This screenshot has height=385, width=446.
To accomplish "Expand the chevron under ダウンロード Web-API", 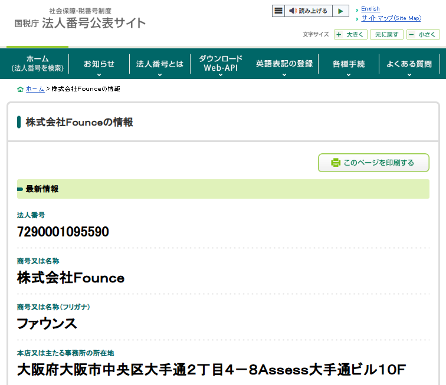I will pyautogui.click(x=221, y=75).
